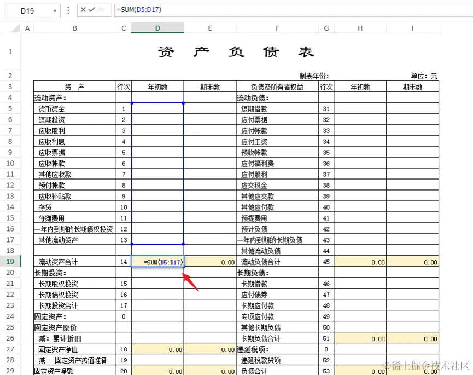
Task: Click the 应收利息 cell
Action: tap(75, 141)
